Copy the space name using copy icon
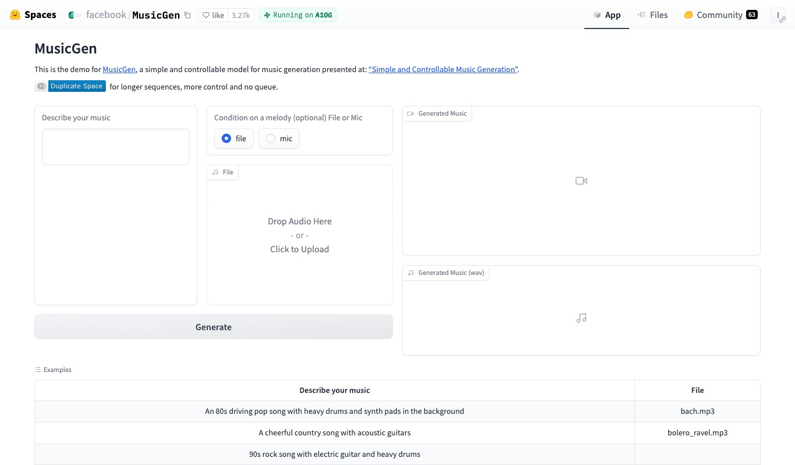Viewport: 795px width, 465px height. click(187, 16)
